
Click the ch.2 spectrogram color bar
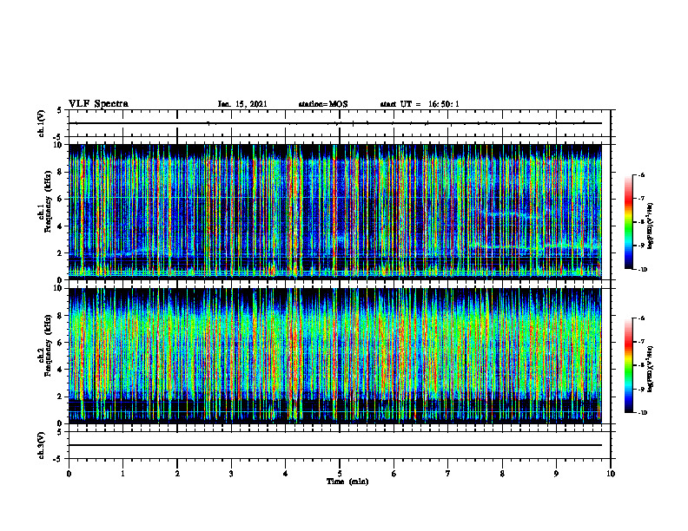click(628, 365)
